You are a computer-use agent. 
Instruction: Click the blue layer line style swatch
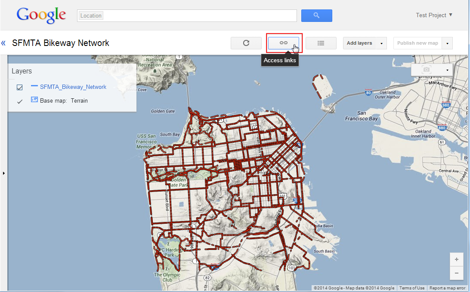pyautogui.click(x=34, y=86)
